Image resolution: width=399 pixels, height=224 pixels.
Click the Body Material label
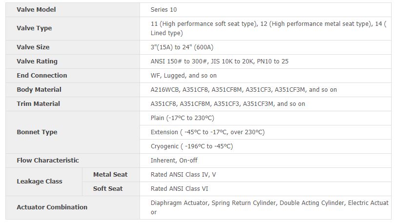39,90
